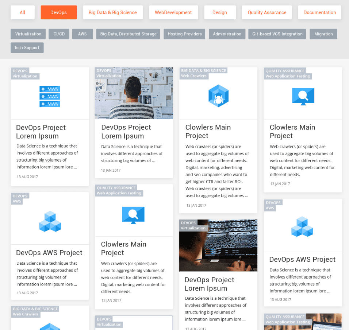Open the DevOps Project Lorem Ipsum title under the server icon
Screen dimensions: 349x330
click(x=41, y=132)
